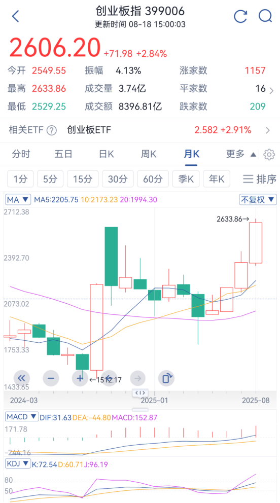Open chart settings gear icon

(x=269, y=155)
